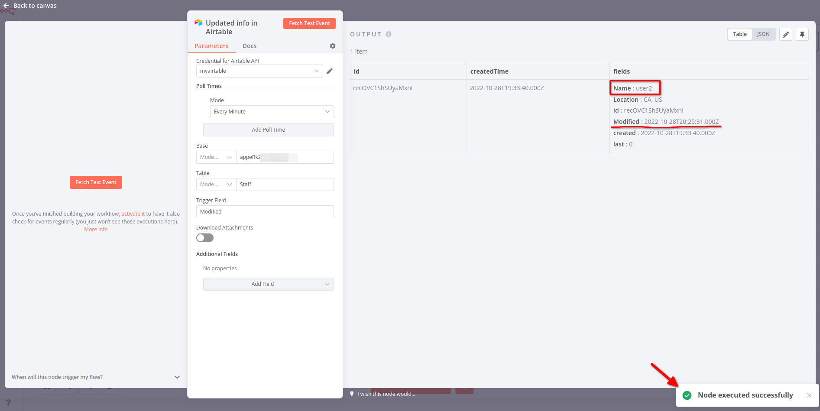The width and height of the screenshot is (820, 411).
Task: Toggle Download Attachments switch
Action: tap(205, 238)
